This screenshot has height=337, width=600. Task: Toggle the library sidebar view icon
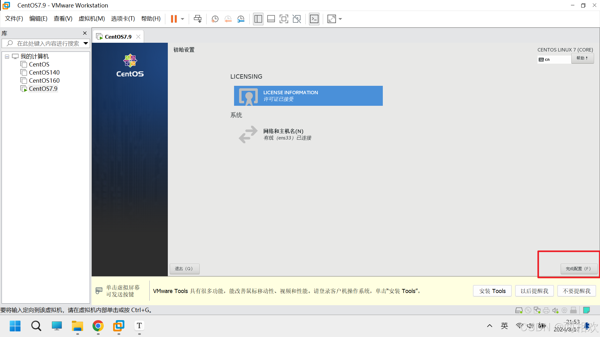(258, 19)
